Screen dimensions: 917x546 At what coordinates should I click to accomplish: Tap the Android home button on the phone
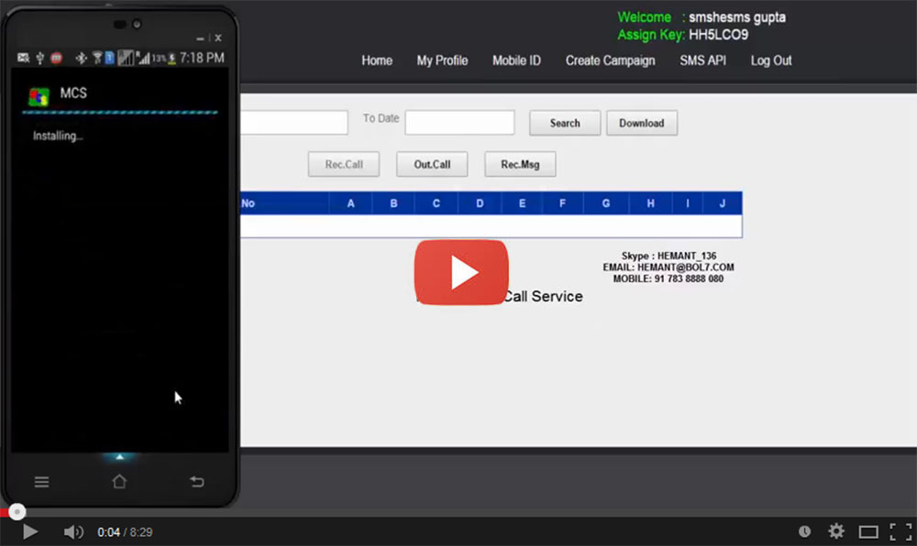pos(119,482)
